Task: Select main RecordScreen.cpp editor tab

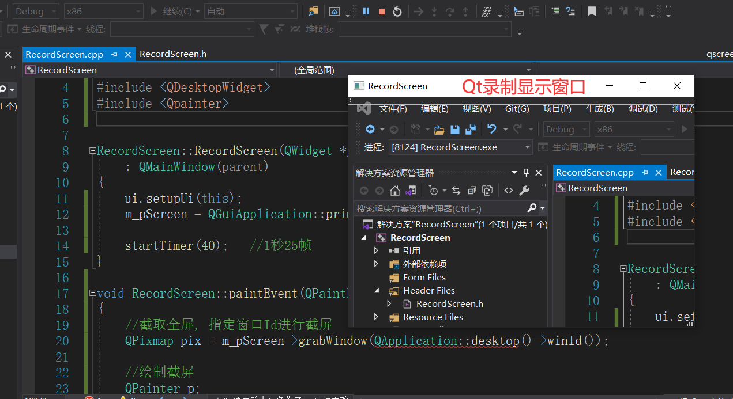Action: [64, 54]
